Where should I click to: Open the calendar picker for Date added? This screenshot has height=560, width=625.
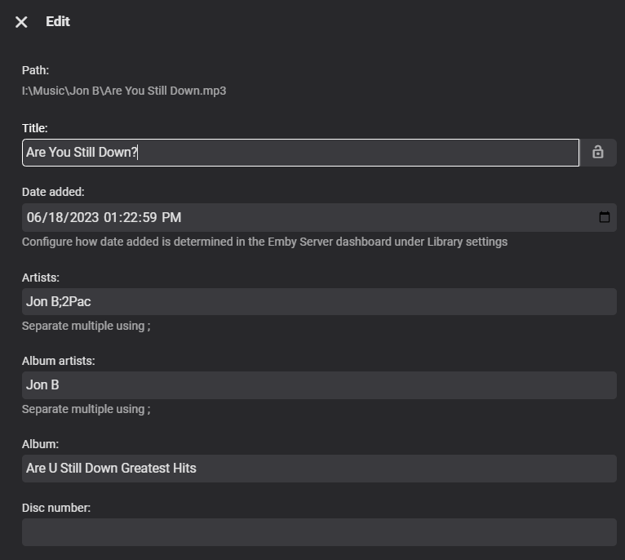(x=605, y=217)
